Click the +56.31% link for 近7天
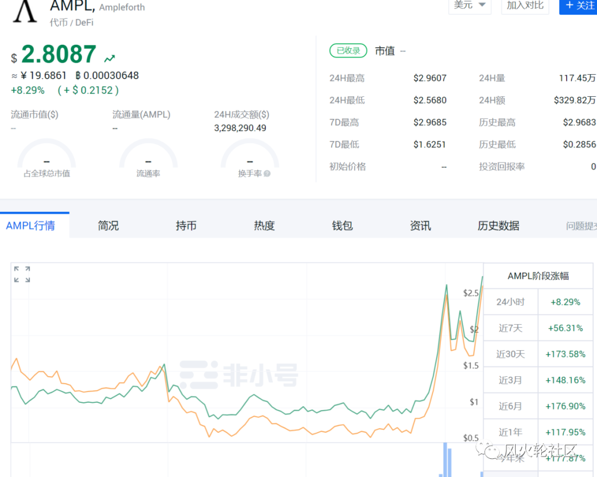 (x=565, y=328)
